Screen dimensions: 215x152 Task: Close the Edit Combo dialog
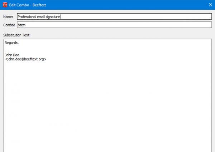coord(210,5)
